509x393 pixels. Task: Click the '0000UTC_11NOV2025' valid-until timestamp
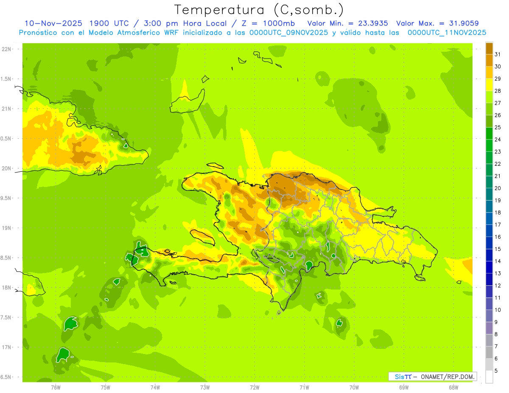[x=447, y=33]
